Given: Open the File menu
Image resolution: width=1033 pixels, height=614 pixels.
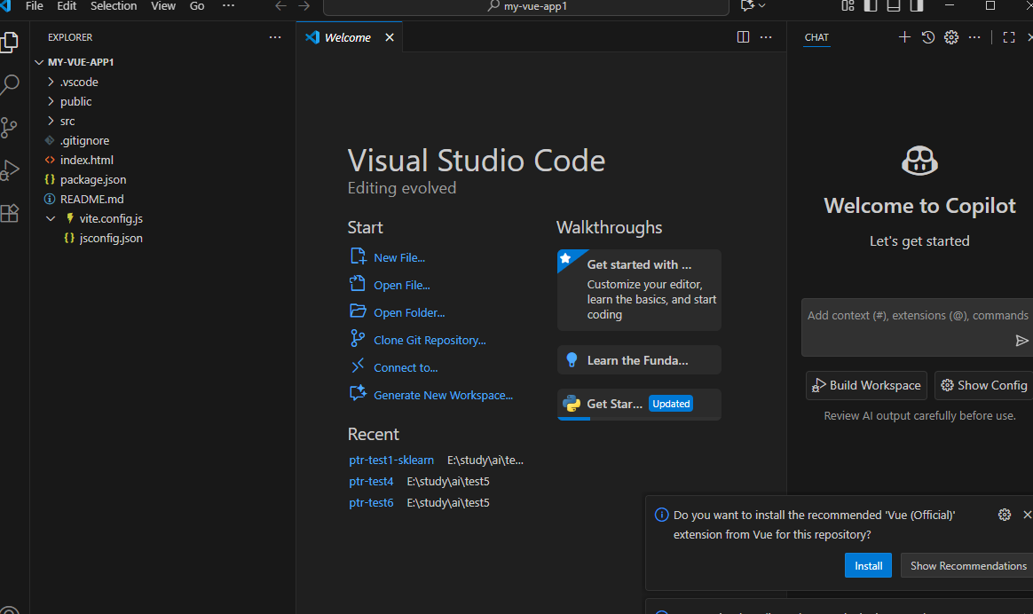Looking at the screenshot, I should point(35,6).
